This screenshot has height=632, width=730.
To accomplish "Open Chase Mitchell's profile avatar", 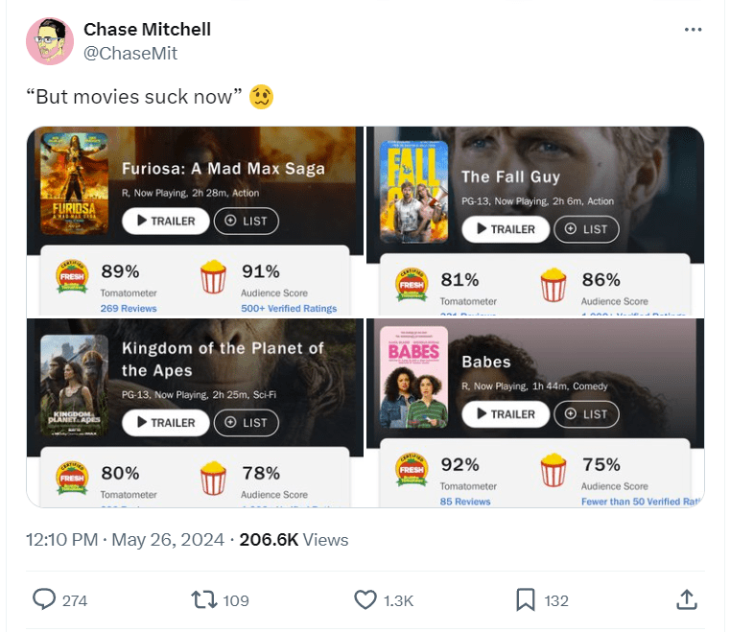I will [51, 41].
